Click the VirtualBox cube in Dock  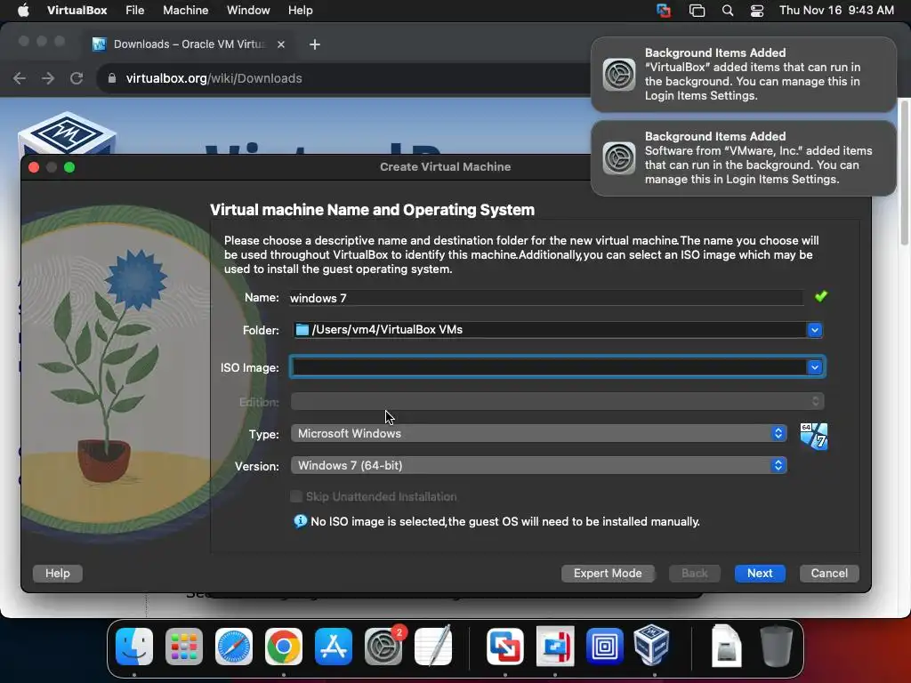click(x=651, y=645)
